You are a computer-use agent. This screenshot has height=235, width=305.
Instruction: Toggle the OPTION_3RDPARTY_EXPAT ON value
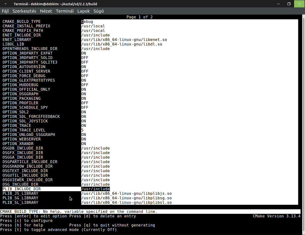[84, 53]
